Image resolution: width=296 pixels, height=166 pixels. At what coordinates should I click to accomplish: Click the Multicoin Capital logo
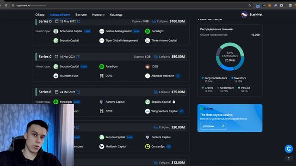coord(102,147)
